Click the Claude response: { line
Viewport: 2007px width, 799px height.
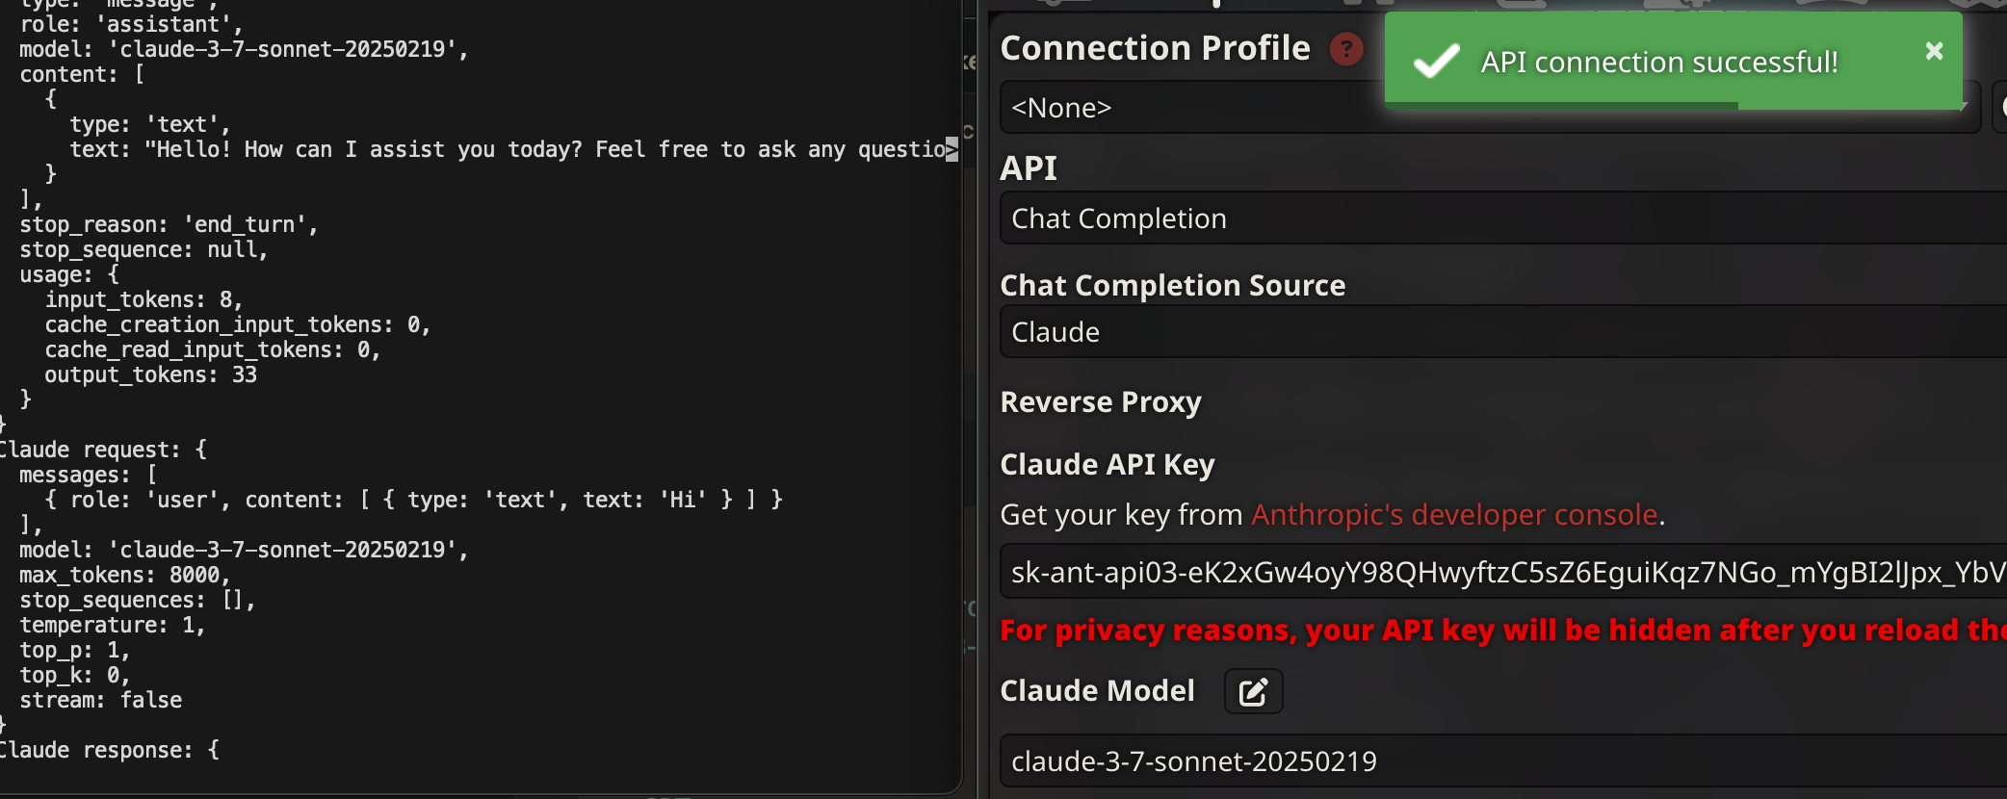pyautogui.click(x=109, y=750)
